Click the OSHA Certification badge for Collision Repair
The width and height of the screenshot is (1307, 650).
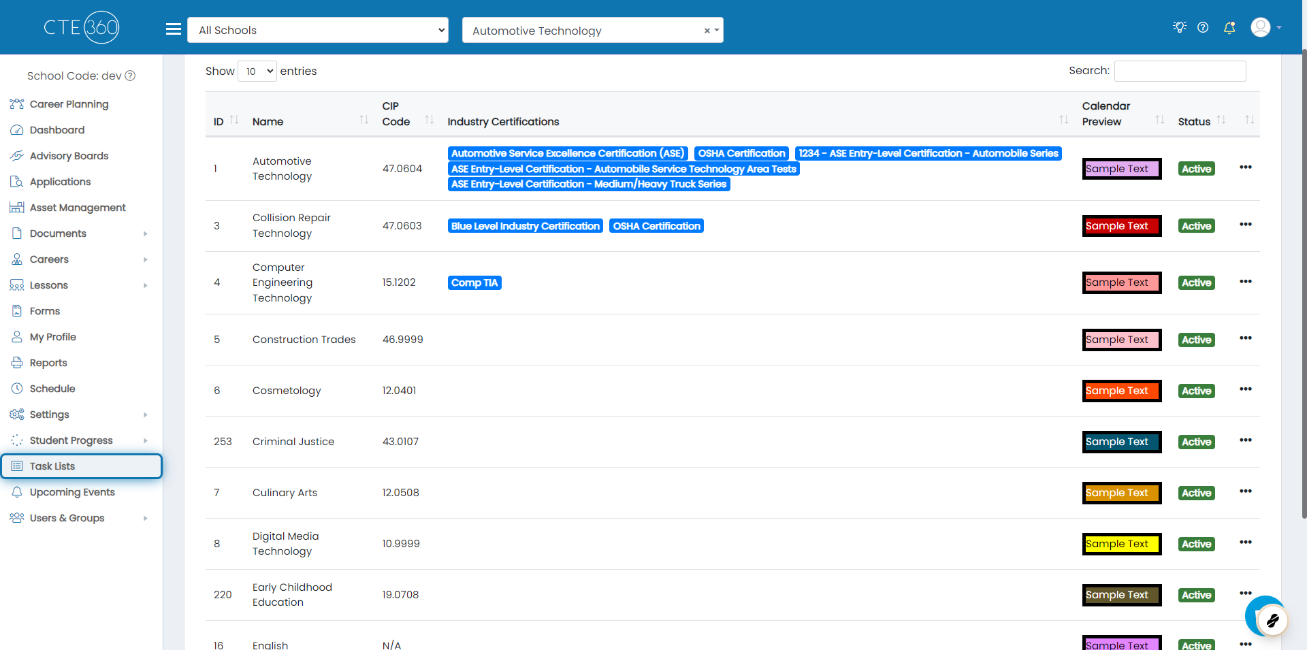(x=656, y=226)
